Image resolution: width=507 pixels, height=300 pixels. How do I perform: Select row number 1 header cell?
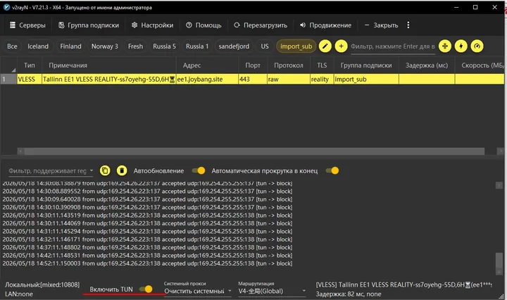click(x=8, y=79)
